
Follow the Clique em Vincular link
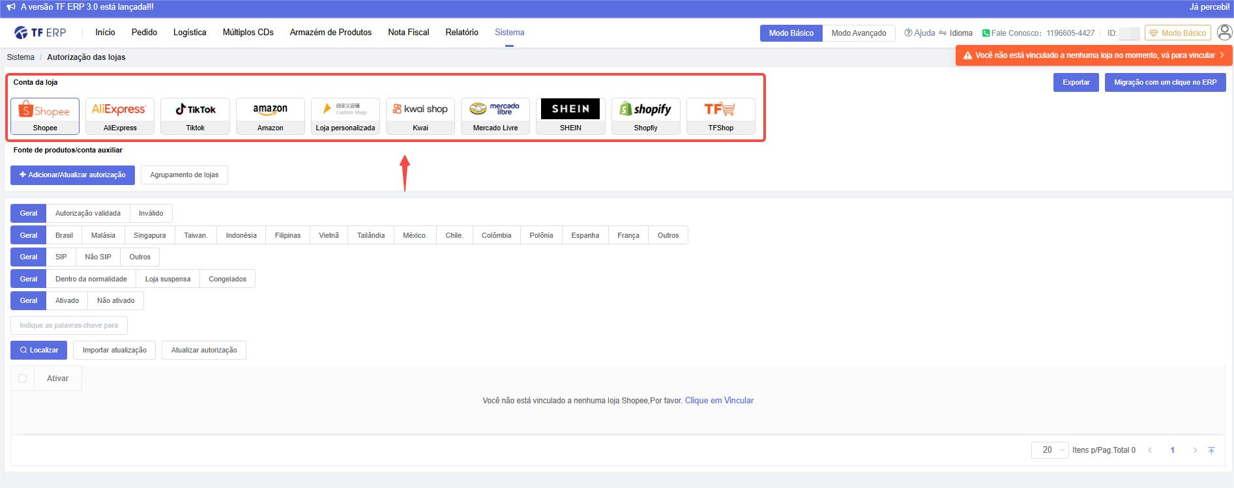719,401
